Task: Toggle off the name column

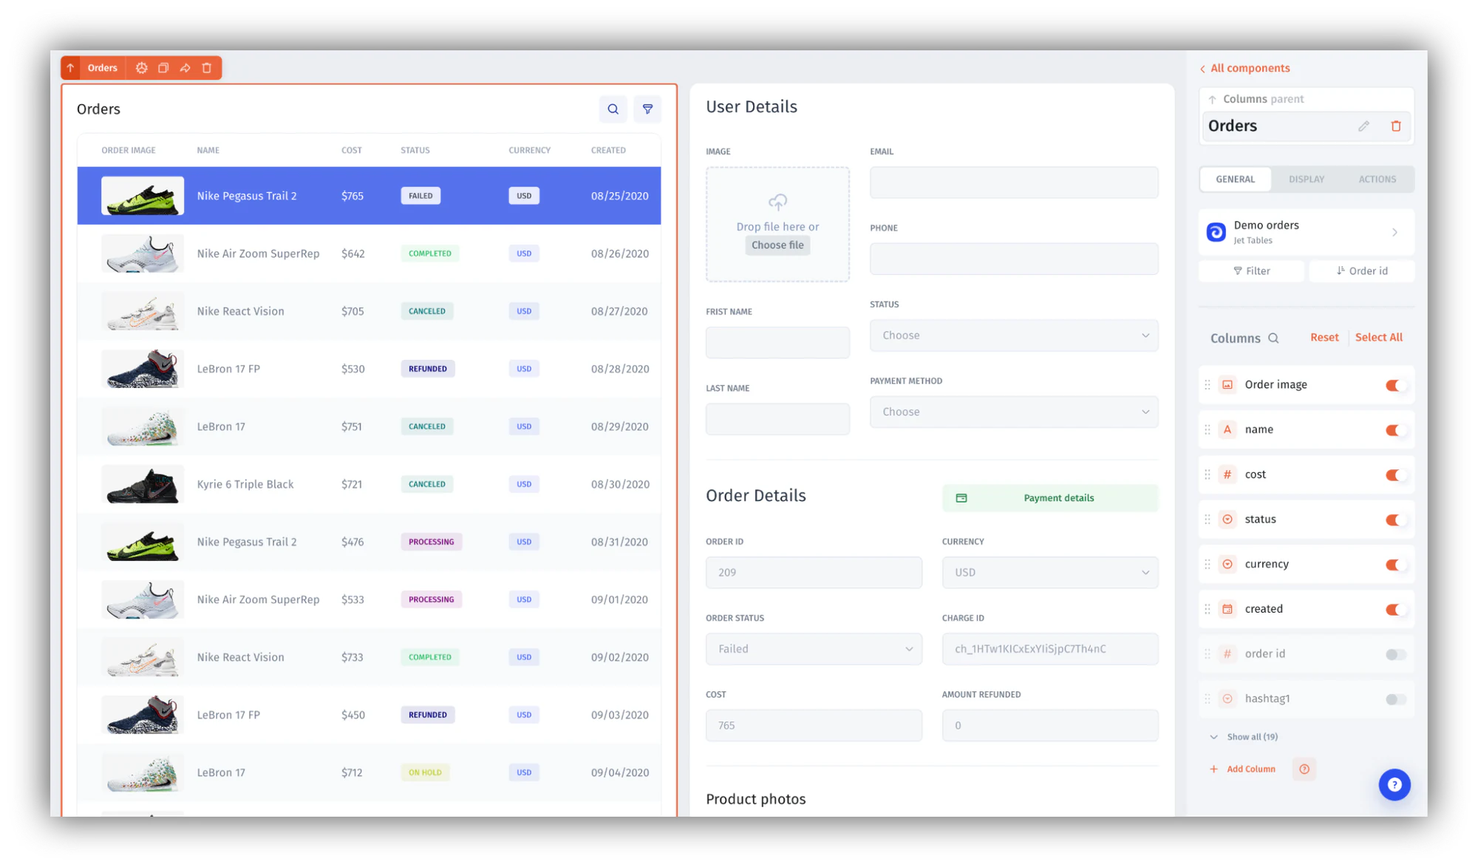Action: tap(1394, 430)
